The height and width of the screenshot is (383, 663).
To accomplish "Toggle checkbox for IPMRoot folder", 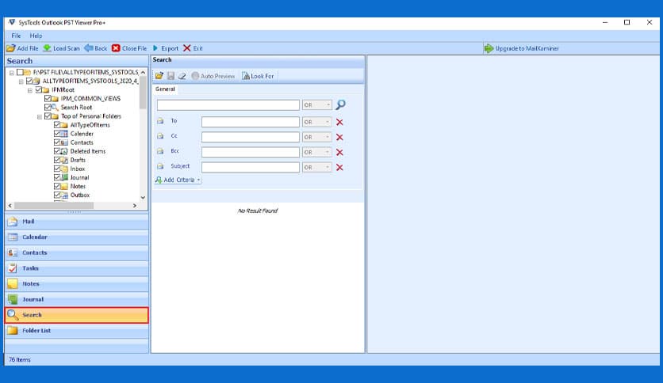I will click(39, 90).
